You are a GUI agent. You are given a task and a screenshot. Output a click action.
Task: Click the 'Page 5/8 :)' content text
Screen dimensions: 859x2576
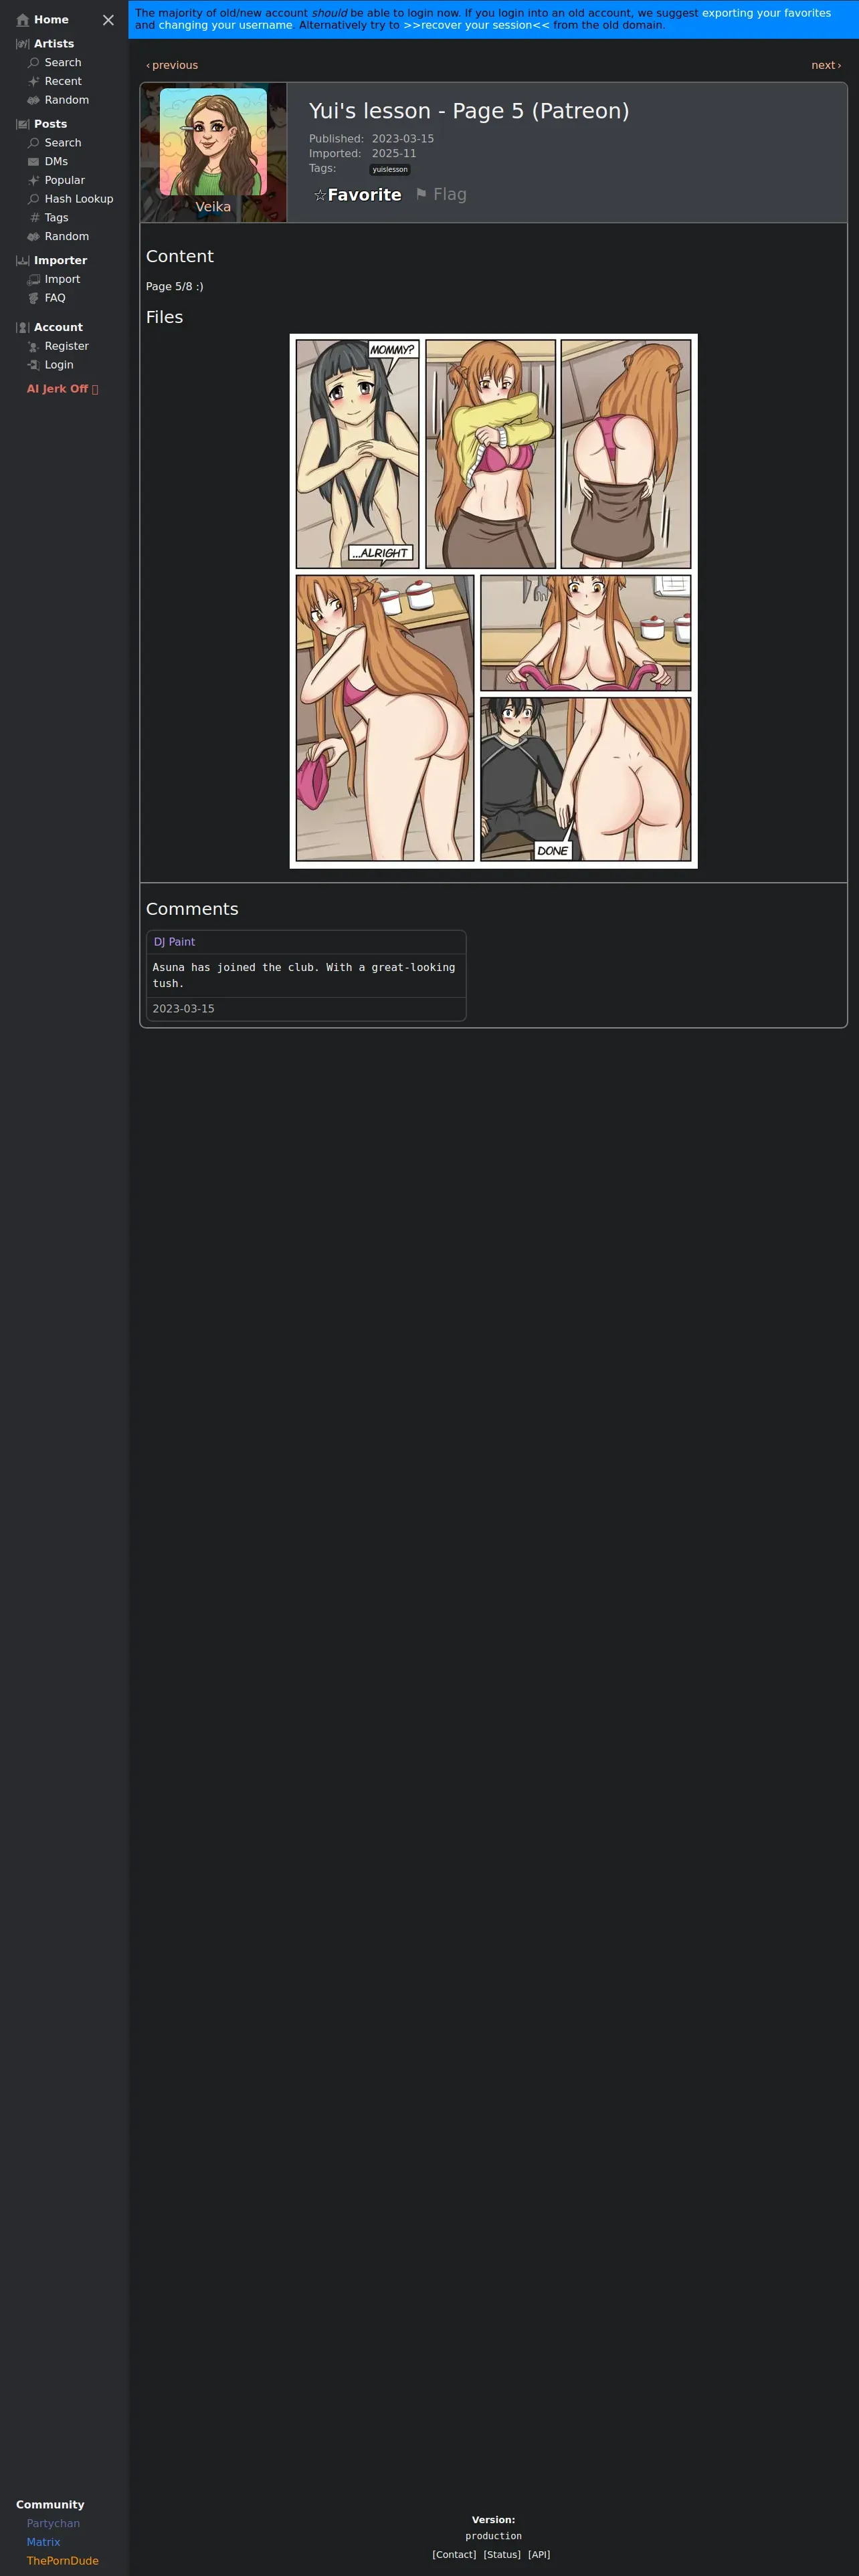(174, 287)
